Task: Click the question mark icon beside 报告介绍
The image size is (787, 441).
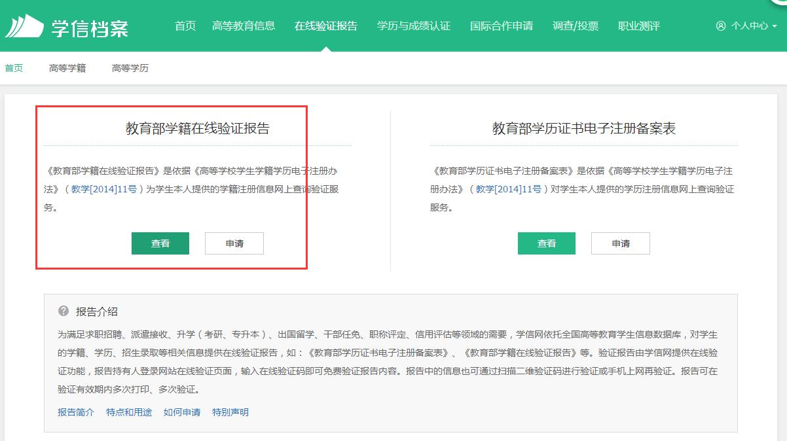Action: pyautogui.click(x=64, y=311)
